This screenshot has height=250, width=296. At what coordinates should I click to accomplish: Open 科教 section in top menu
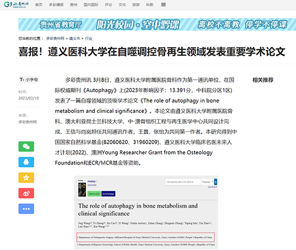tap(150, 5)
